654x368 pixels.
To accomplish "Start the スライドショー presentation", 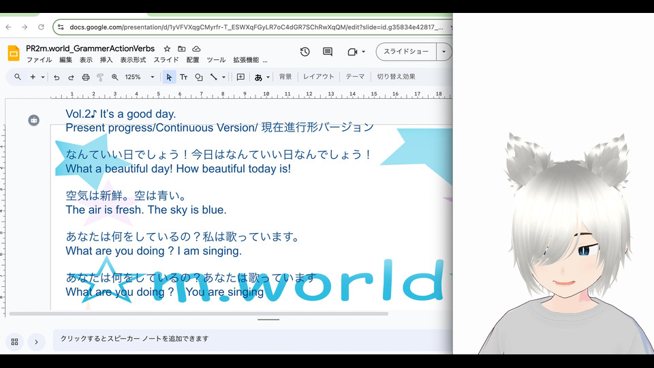I will pyautogui.click(x=406, y=52).
